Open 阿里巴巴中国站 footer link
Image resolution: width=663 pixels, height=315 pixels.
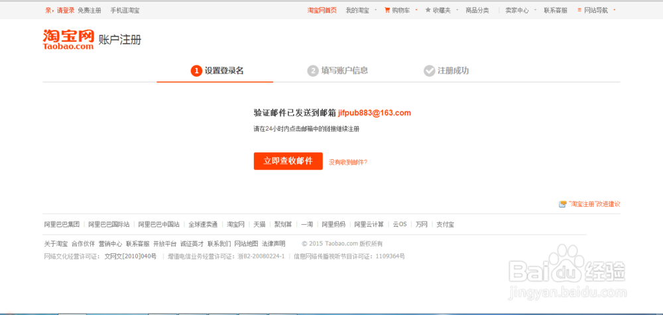pos(158,224)
